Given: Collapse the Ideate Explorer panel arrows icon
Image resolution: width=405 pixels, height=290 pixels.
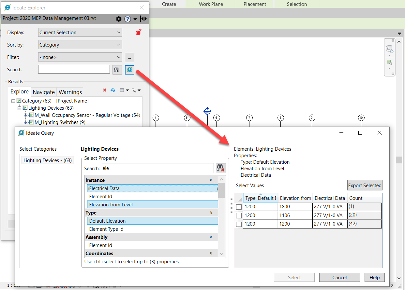Looking at the screenshot, I should point(143,19).
